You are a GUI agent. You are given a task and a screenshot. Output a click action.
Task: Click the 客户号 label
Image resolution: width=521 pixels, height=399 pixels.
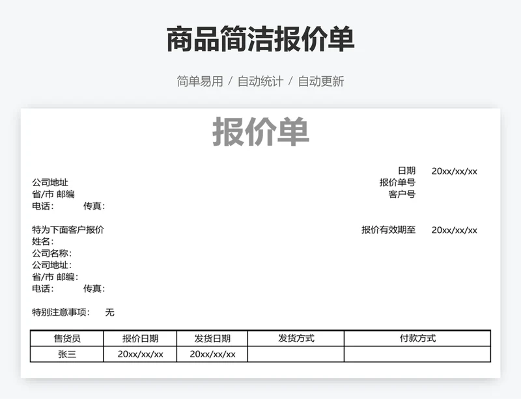point(402,194)
